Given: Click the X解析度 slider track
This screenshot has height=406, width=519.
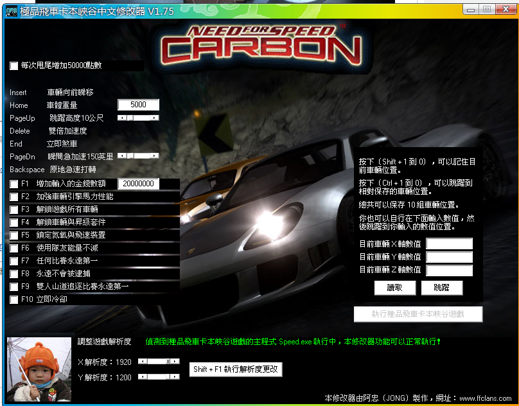Looking at the screenshot, I should pos(159,361).
